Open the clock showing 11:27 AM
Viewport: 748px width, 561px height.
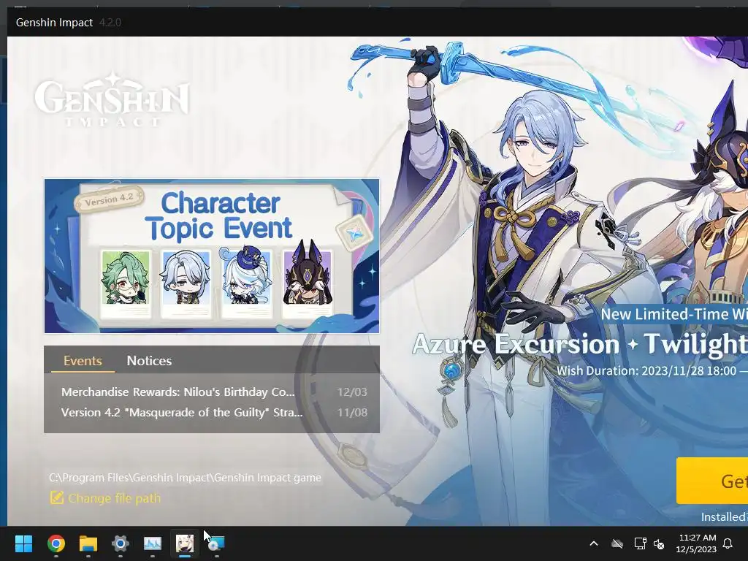[x=696, y=543]
